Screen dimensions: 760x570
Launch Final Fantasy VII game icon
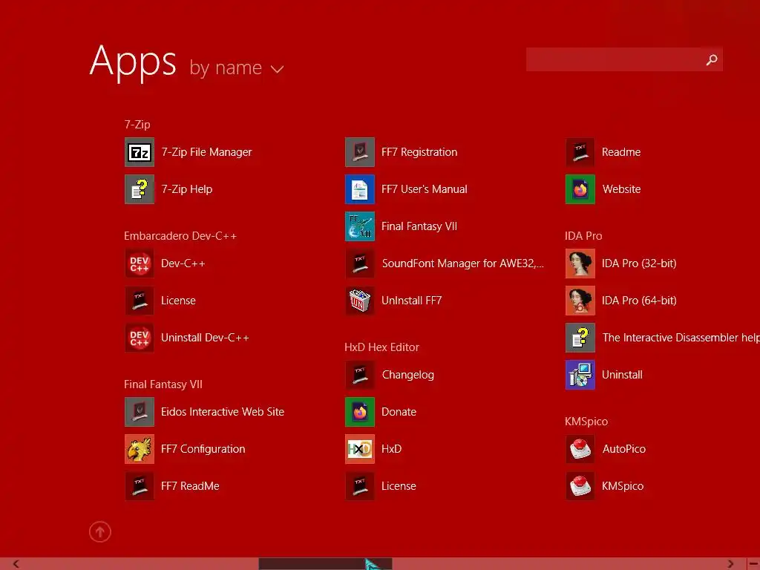[360, 226]
